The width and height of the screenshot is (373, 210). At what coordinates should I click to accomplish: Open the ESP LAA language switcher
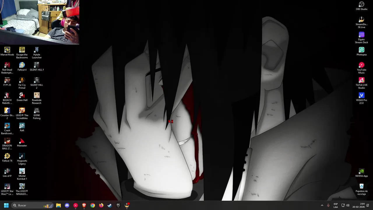tap(336, 205)
